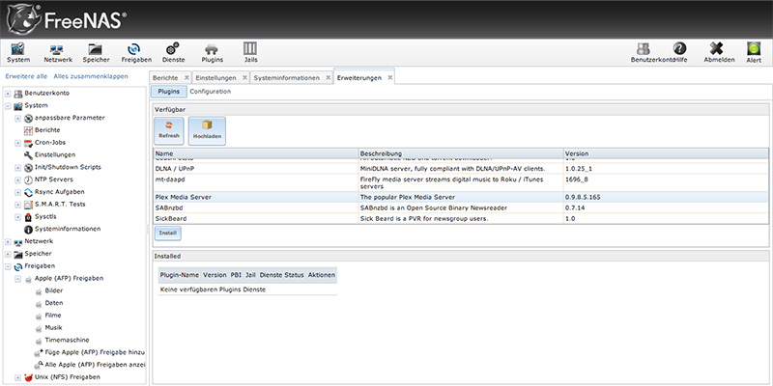Click the Install button
Viewport: 773px width, 386px height.
[167, 233]
